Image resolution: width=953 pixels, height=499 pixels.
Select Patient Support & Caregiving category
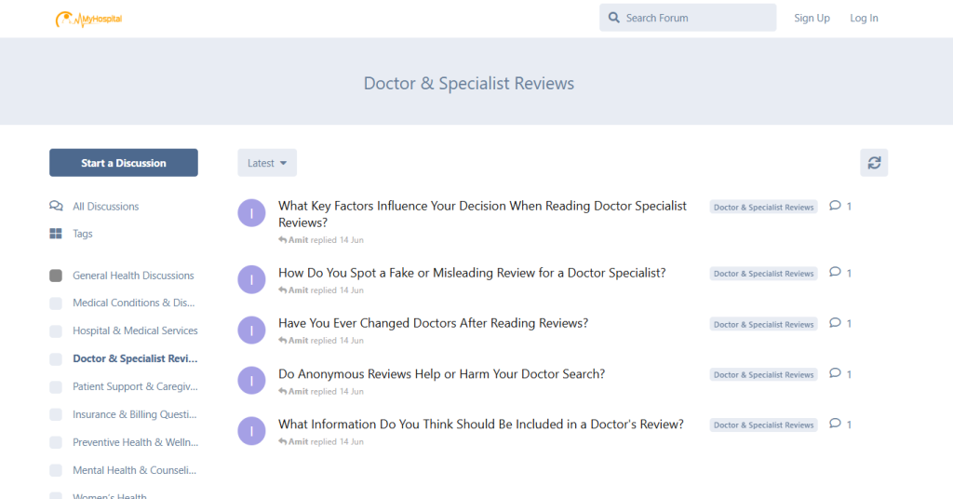(x=135, y=386)
